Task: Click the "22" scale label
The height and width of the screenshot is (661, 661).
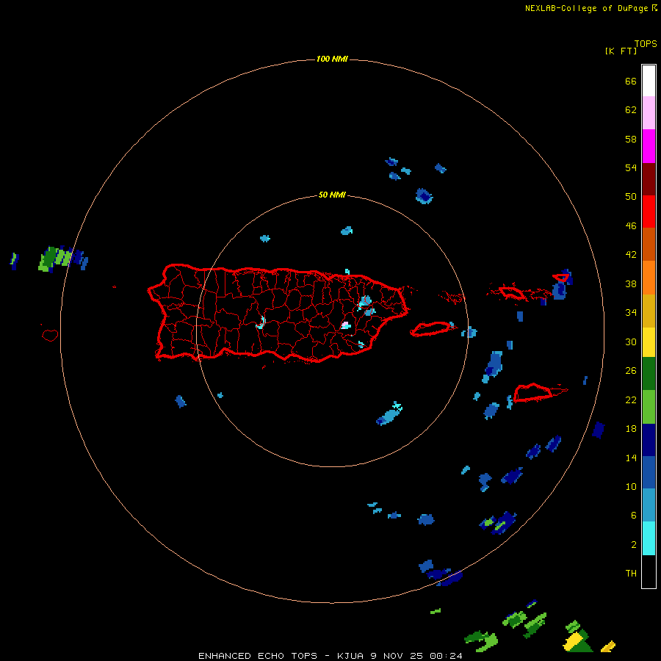Action: [631, 400]
